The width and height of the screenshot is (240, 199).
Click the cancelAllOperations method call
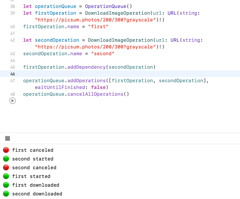click(96, 94)
